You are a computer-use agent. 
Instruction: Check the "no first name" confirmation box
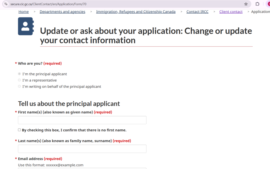pos(19,130)
